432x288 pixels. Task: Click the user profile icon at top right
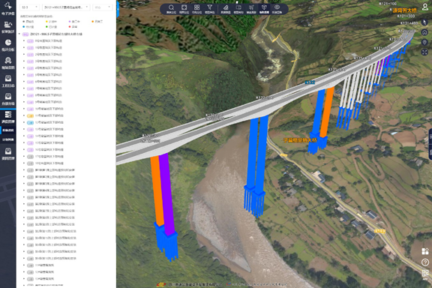(425, 7)
